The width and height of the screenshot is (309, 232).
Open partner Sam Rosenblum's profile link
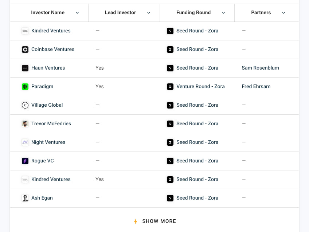(260, 68)
